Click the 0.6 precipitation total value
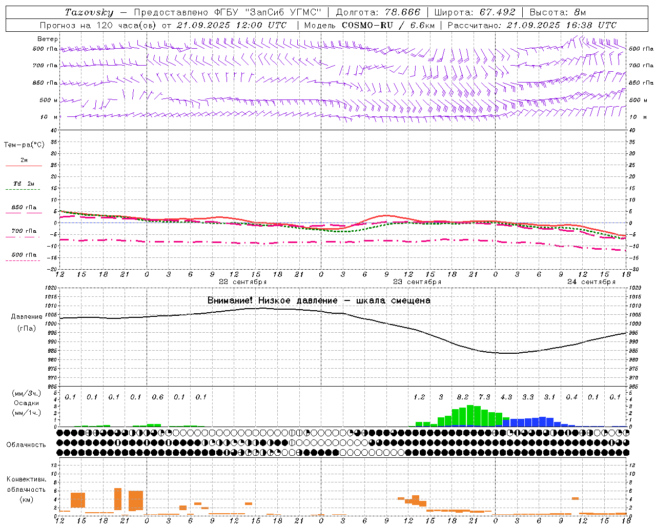This screenshot has width=656, height=525. [x=158, y=397]
